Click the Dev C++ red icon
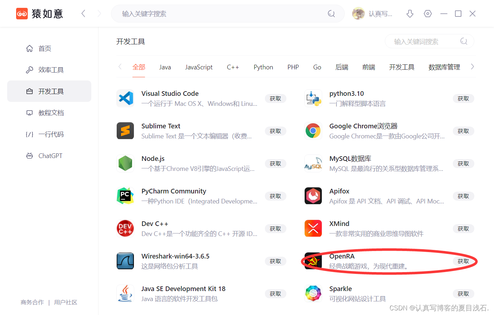The image size is (494, 315). pos(125,228)
